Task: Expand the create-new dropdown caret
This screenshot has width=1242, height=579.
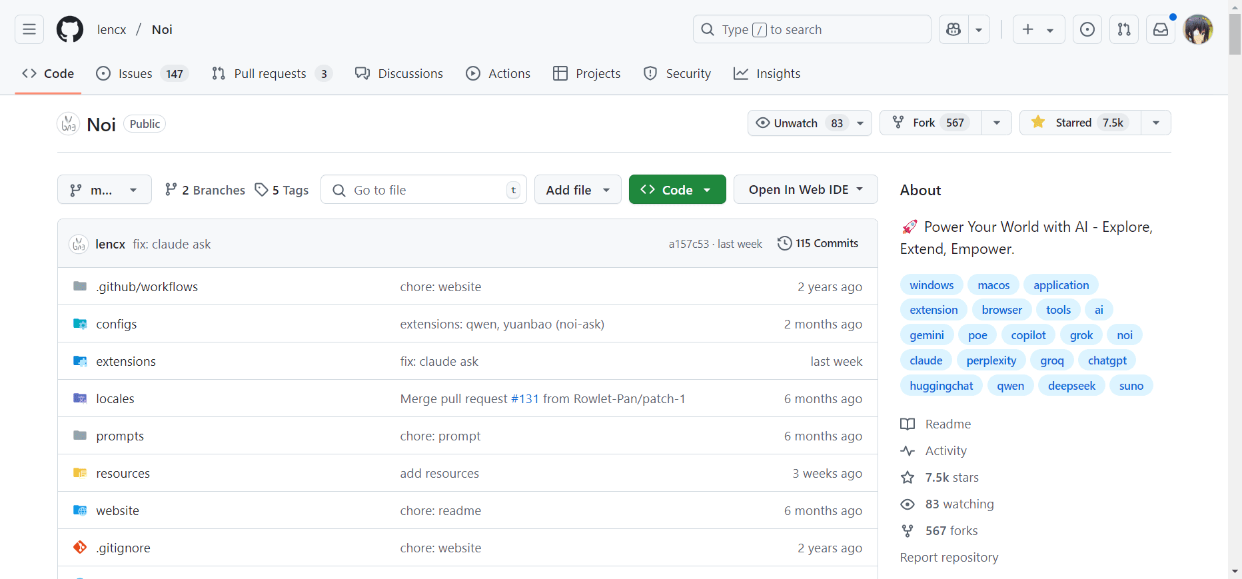Action: tap(1050, 30)
